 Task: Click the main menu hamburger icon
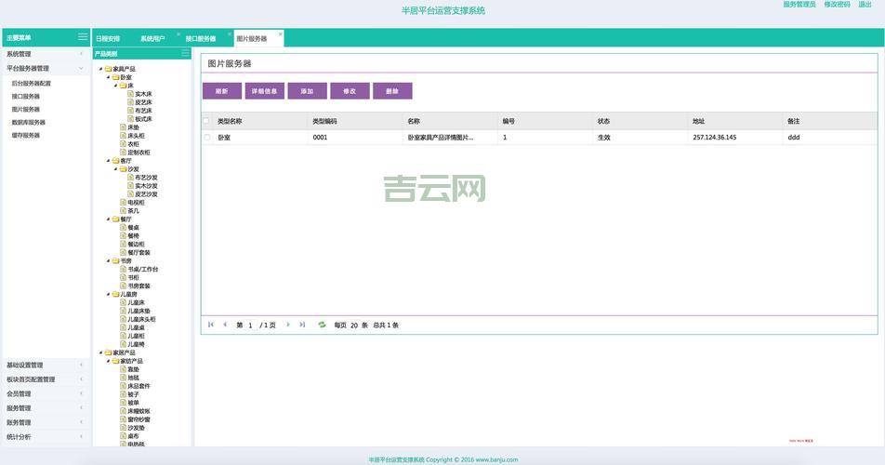click(x=83, y=36)
